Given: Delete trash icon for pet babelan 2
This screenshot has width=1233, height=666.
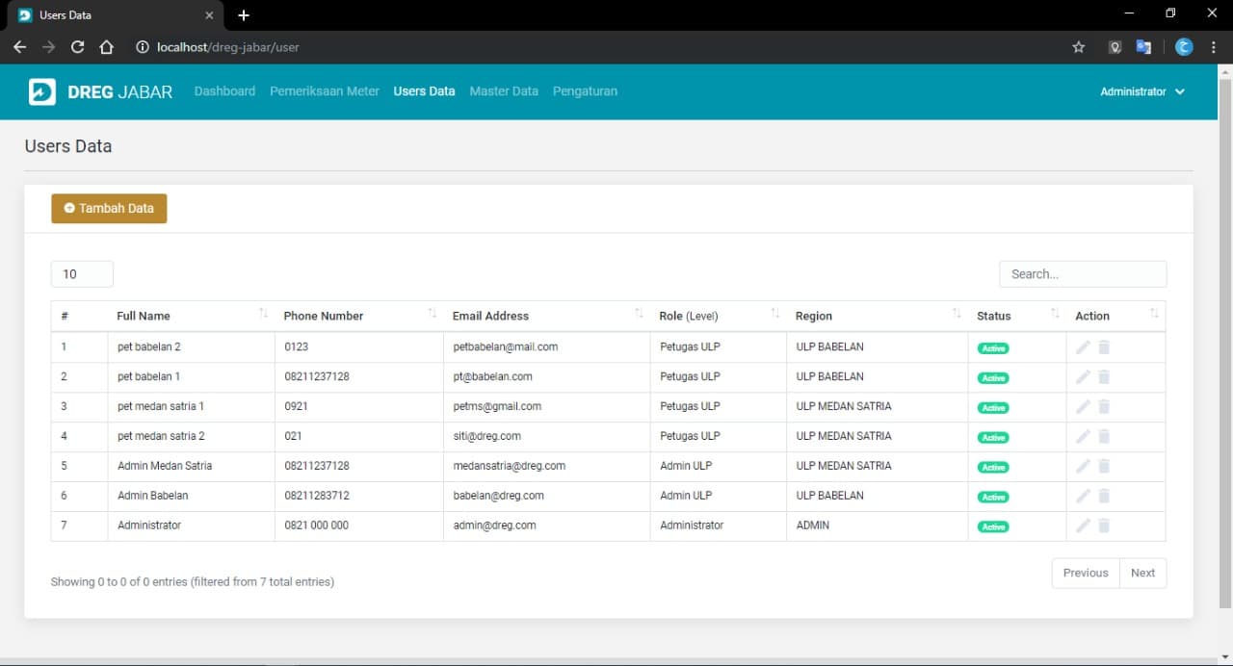Looking at the screenshot, I should (x=1104, y=347).
